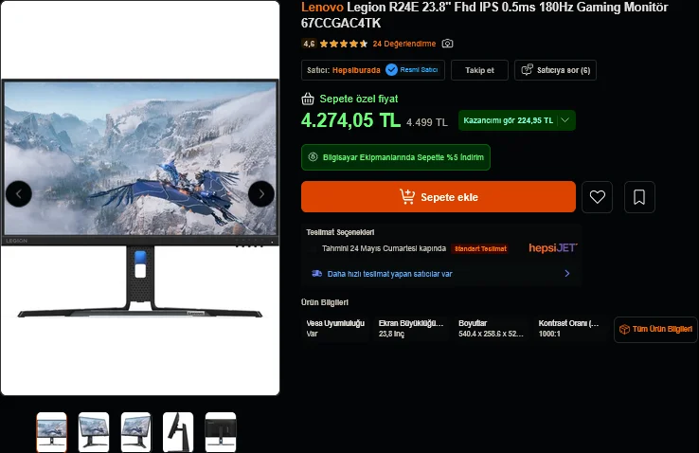Select the side-profile monitor thumbnail
The width and height of the screenshot is (699, 453).
point(178,432)
